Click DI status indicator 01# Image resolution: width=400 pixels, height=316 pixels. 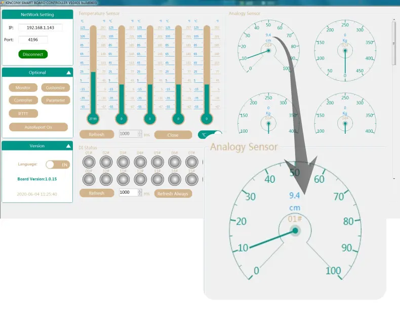[x=89, y=162]
